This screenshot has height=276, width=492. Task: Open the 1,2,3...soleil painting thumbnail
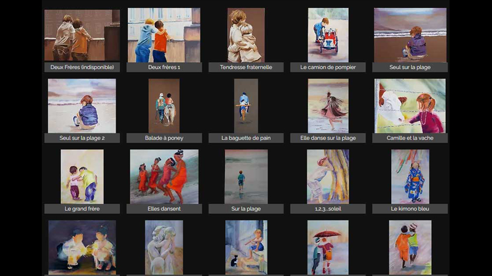click(328, 176)
